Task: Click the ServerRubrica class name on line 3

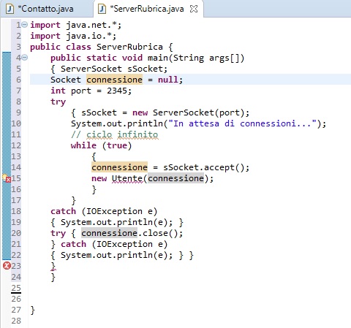Action: click(x=129, y=47)
